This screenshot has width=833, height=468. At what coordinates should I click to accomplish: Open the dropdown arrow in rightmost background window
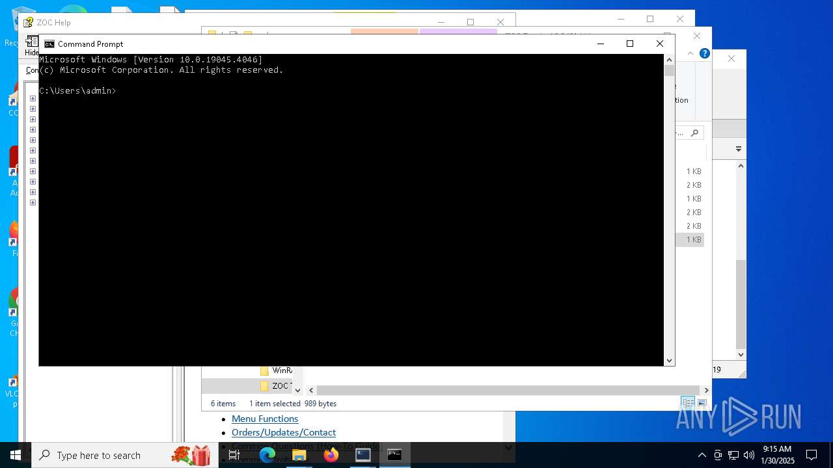(x=739, y=149)
